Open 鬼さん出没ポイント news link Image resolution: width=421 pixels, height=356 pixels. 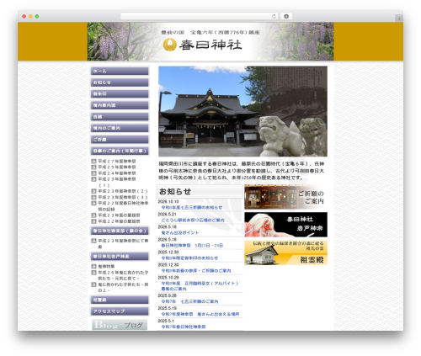click(x=180, y=233)
